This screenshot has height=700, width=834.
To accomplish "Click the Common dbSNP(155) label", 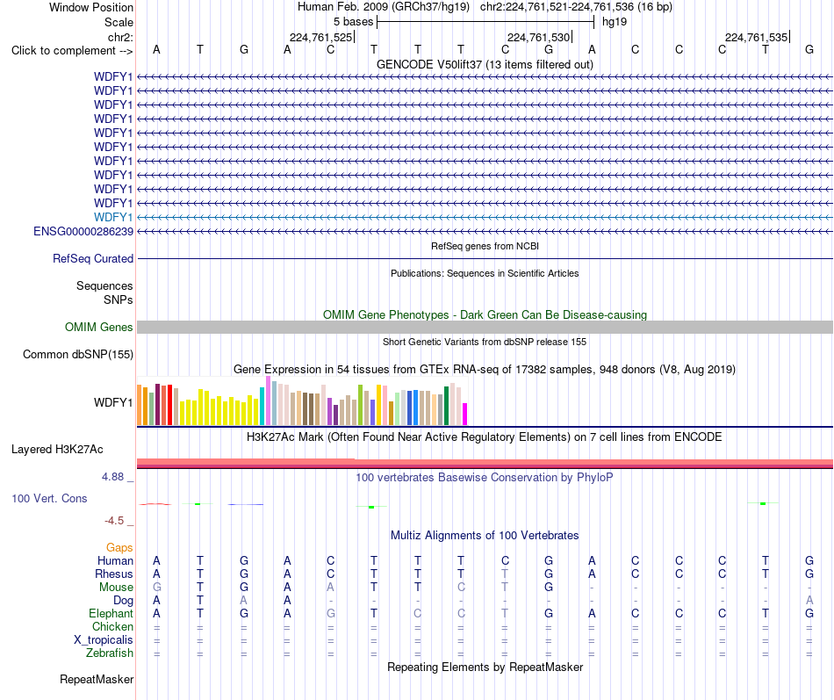I will click(x=78, y=355).
